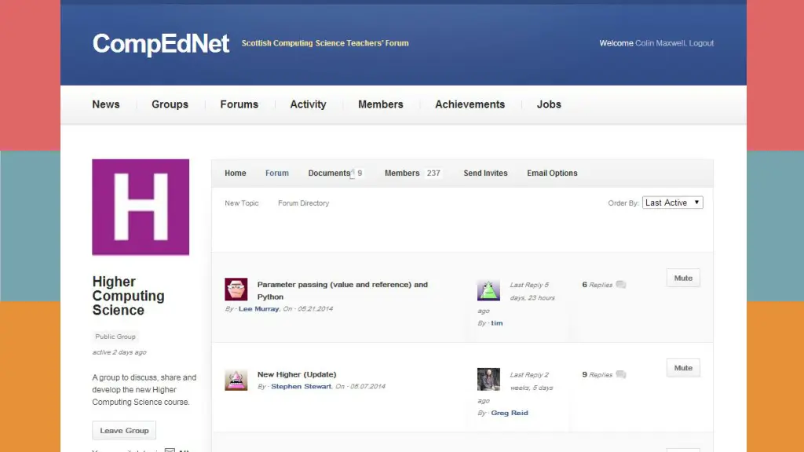This screenshot has height=452, width=804.
Task: Open Greg Reid's profile link
Action: click(x=509, y=413)
